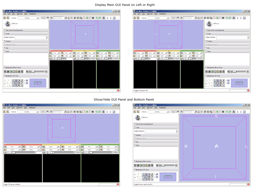The height and width of the screenshot is (190, 254).
Task: Toggle the checkbox in bottom-right Manipulate 3D View panel
Action: 155,174
